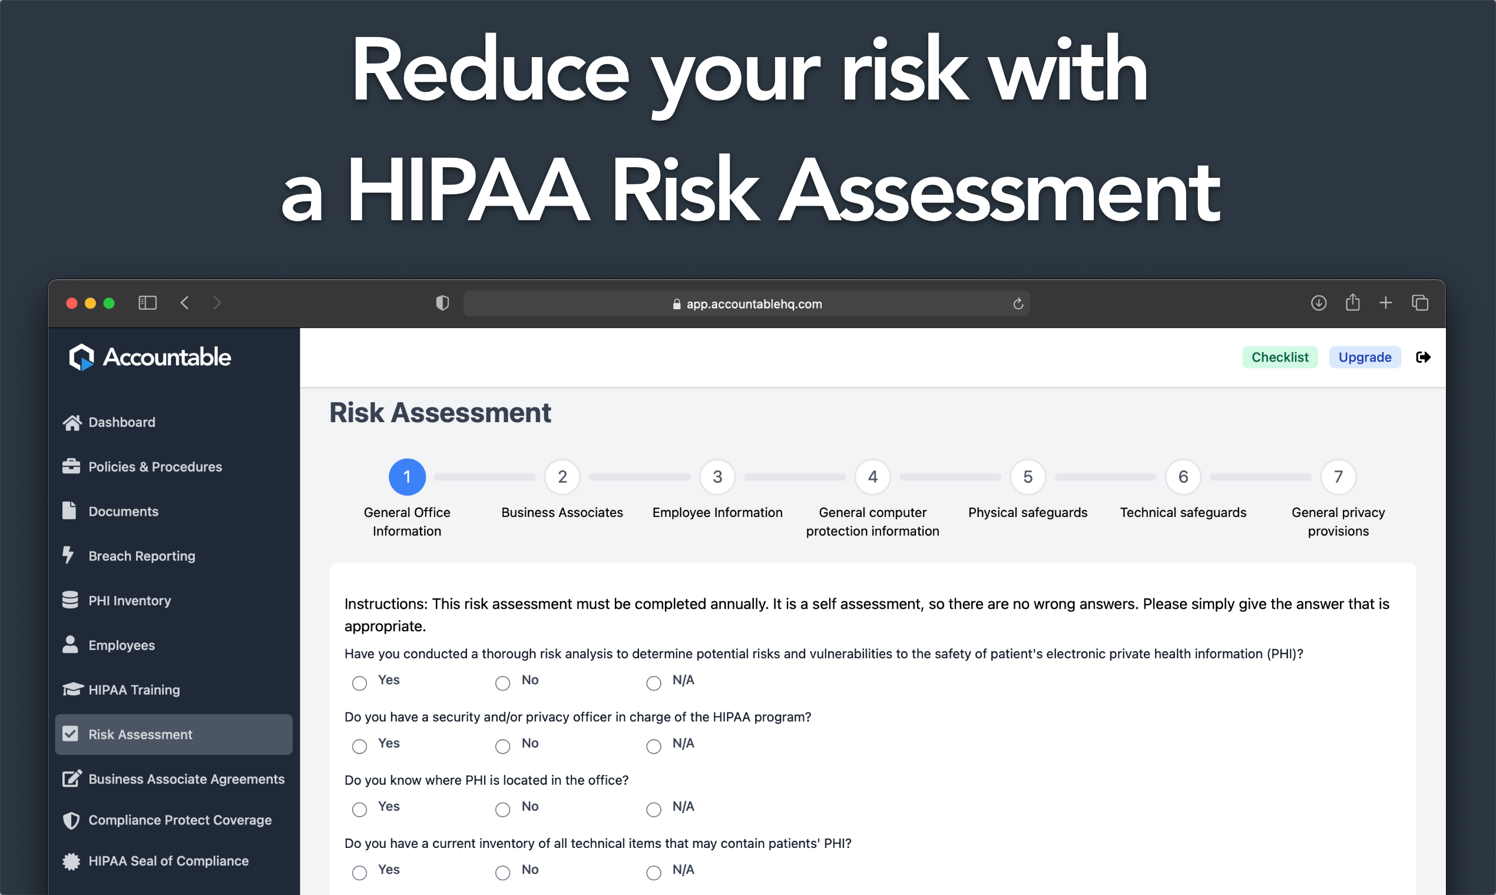Select N/A for thorough risk analysis question
Image resolution: width=1496 pixels, height=895 pixels.
[x=653, y=682]
